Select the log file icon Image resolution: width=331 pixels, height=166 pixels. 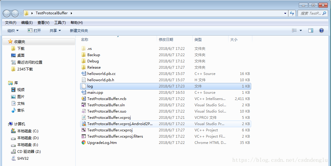click(84, 86)
